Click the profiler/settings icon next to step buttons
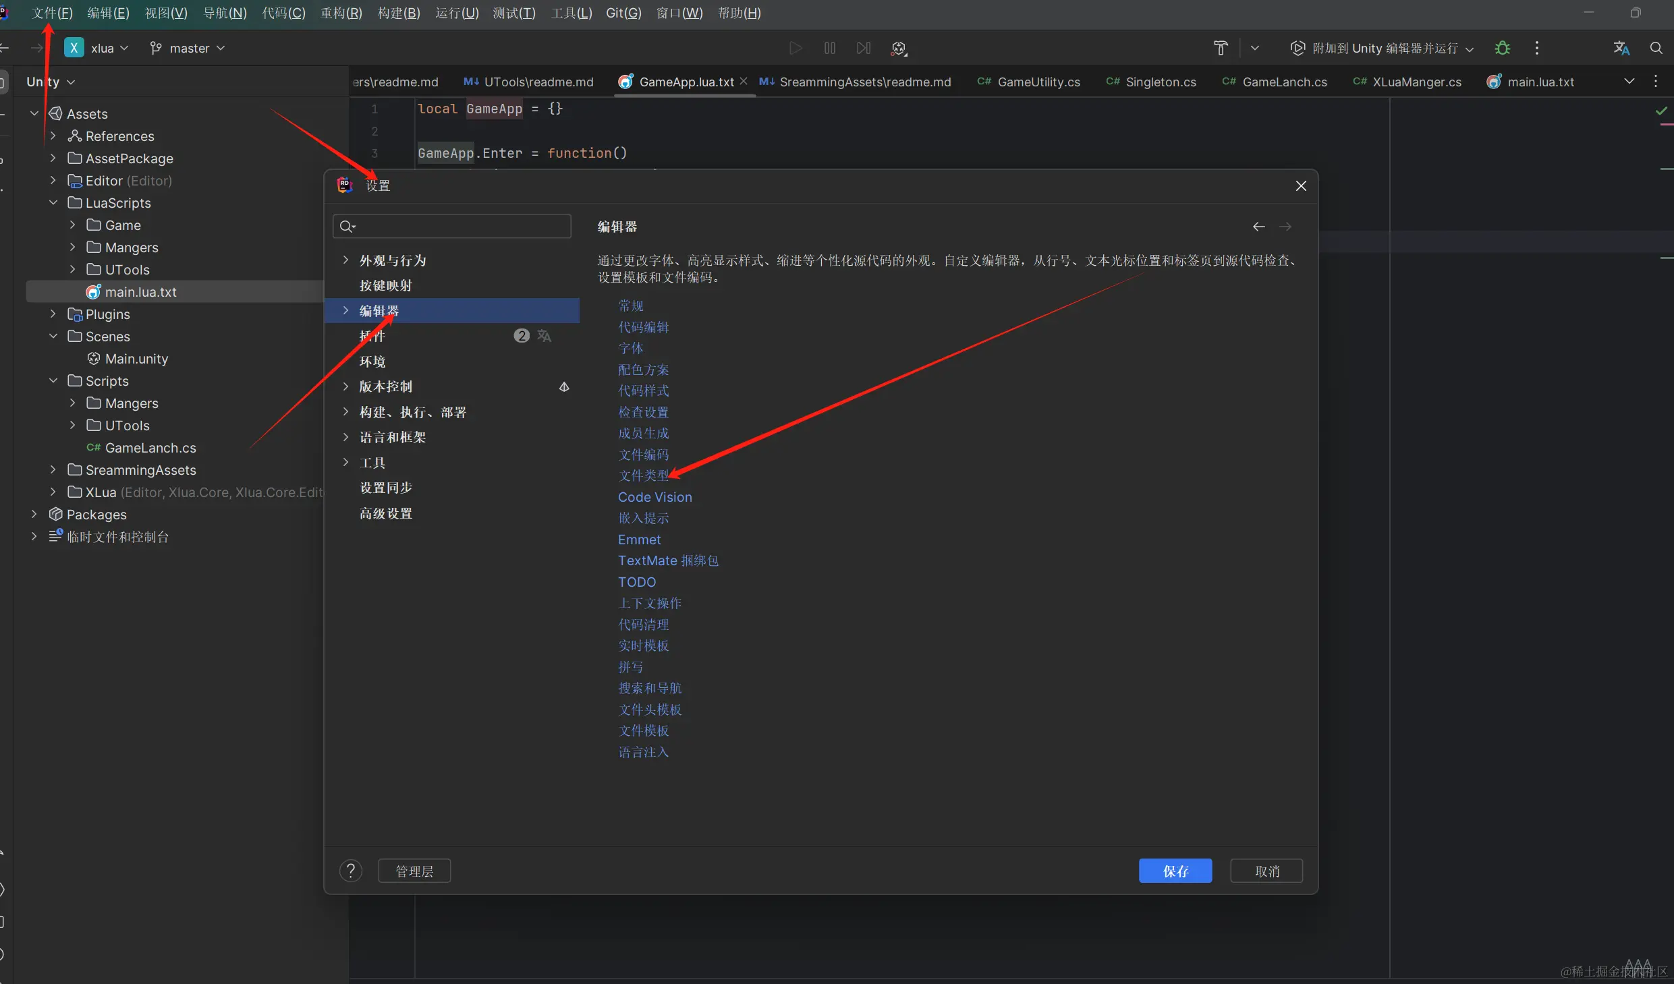The width and height of the screenshot is (1674, 984). click(898, 48)
